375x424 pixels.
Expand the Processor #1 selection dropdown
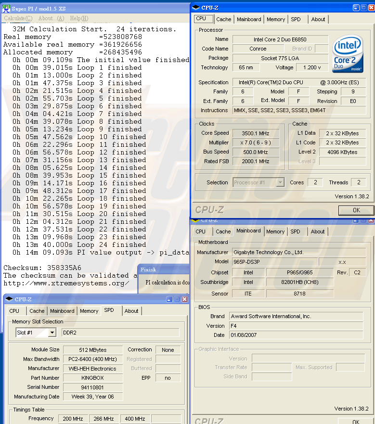tap(280, 182)
